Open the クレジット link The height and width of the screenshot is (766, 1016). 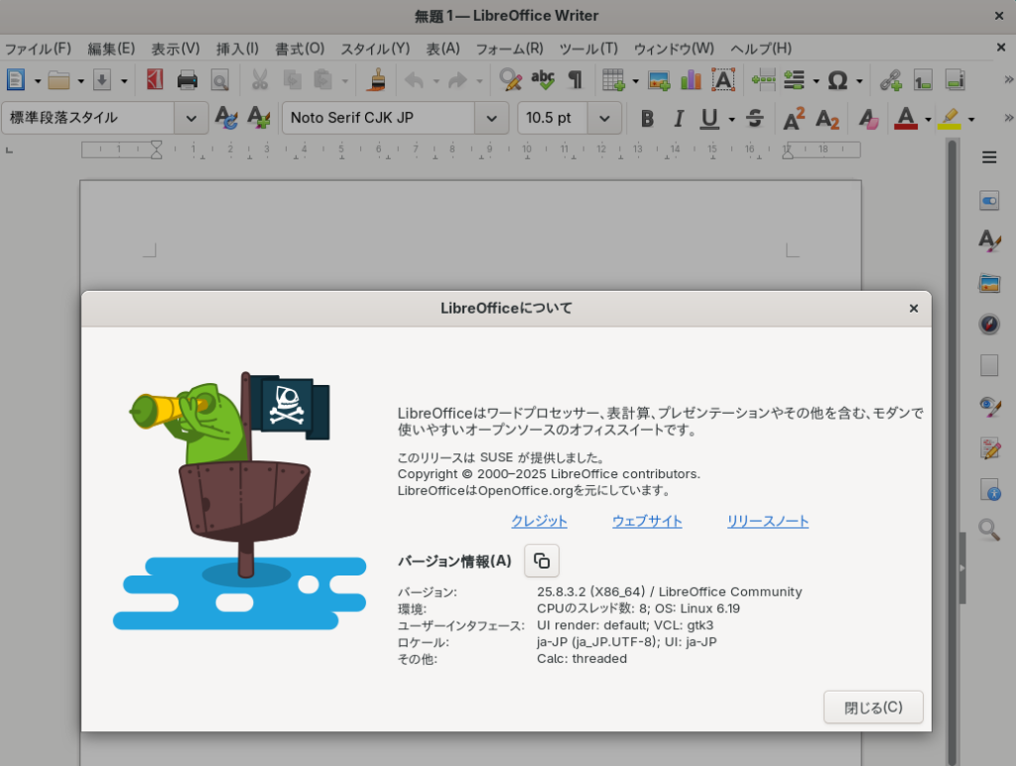point(539,521)
